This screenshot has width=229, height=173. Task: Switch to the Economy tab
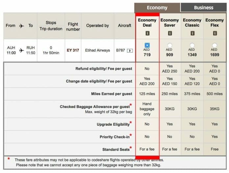(157, 8)
